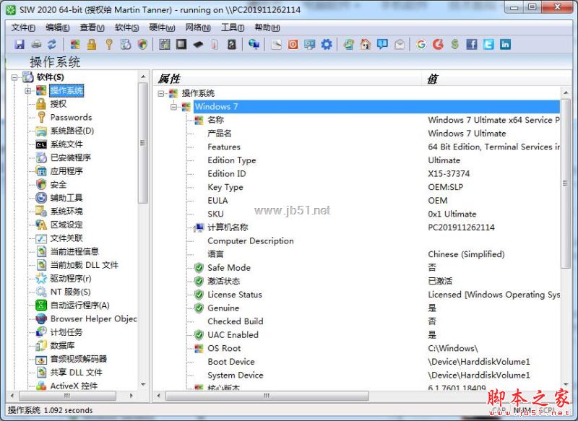Image resolution: width=578 pixels, height=421 pixels.
Task: Select 辅助工具 tree item
Action: click(x=66, y=198)
